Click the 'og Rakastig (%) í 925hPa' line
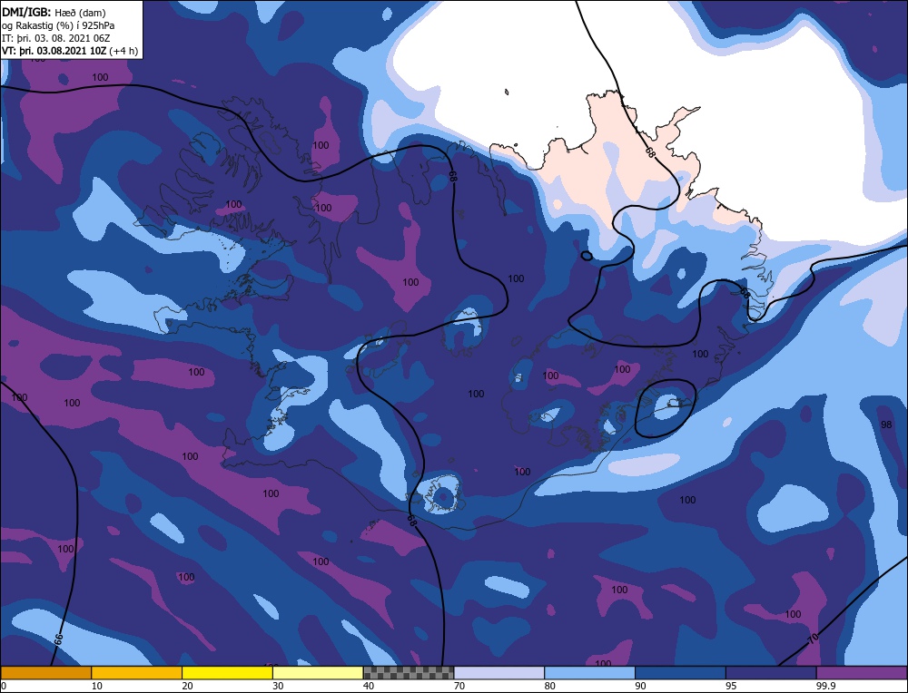The image size is (908, 693). coord(58,25)
